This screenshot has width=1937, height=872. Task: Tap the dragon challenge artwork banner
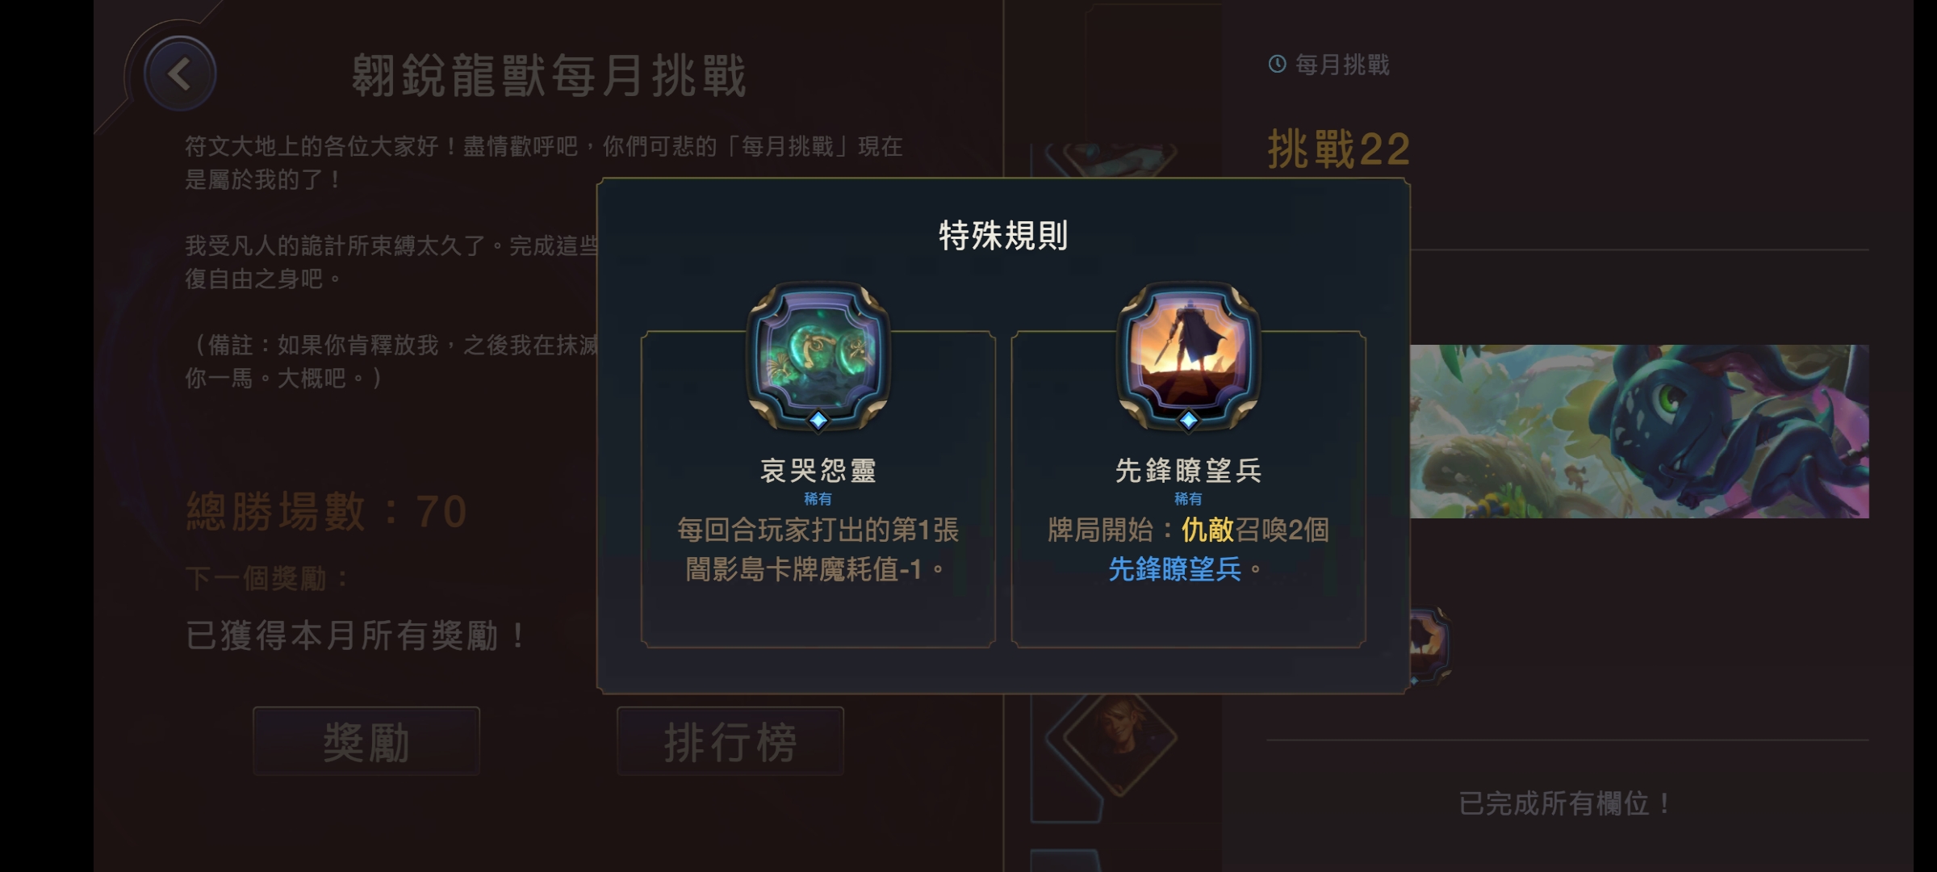[x=1639, y=431]
